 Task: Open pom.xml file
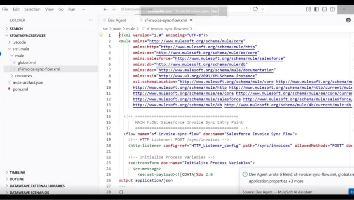coord(20,89)
